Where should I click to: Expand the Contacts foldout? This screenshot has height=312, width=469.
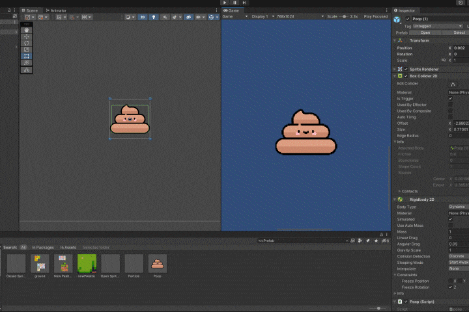click(x=399, y=191)
